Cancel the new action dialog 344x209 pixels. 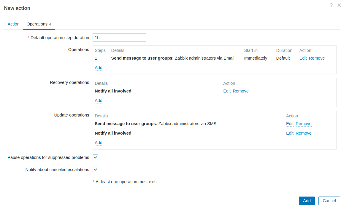[329, 201]
